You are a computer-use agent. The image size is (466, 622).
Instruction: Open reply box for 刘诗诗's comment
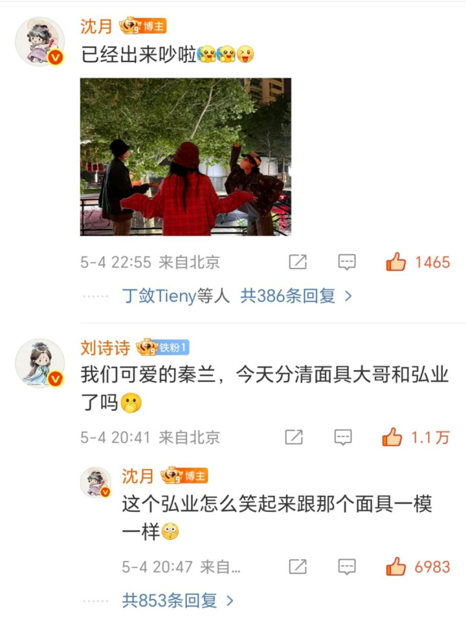[342, 438]
